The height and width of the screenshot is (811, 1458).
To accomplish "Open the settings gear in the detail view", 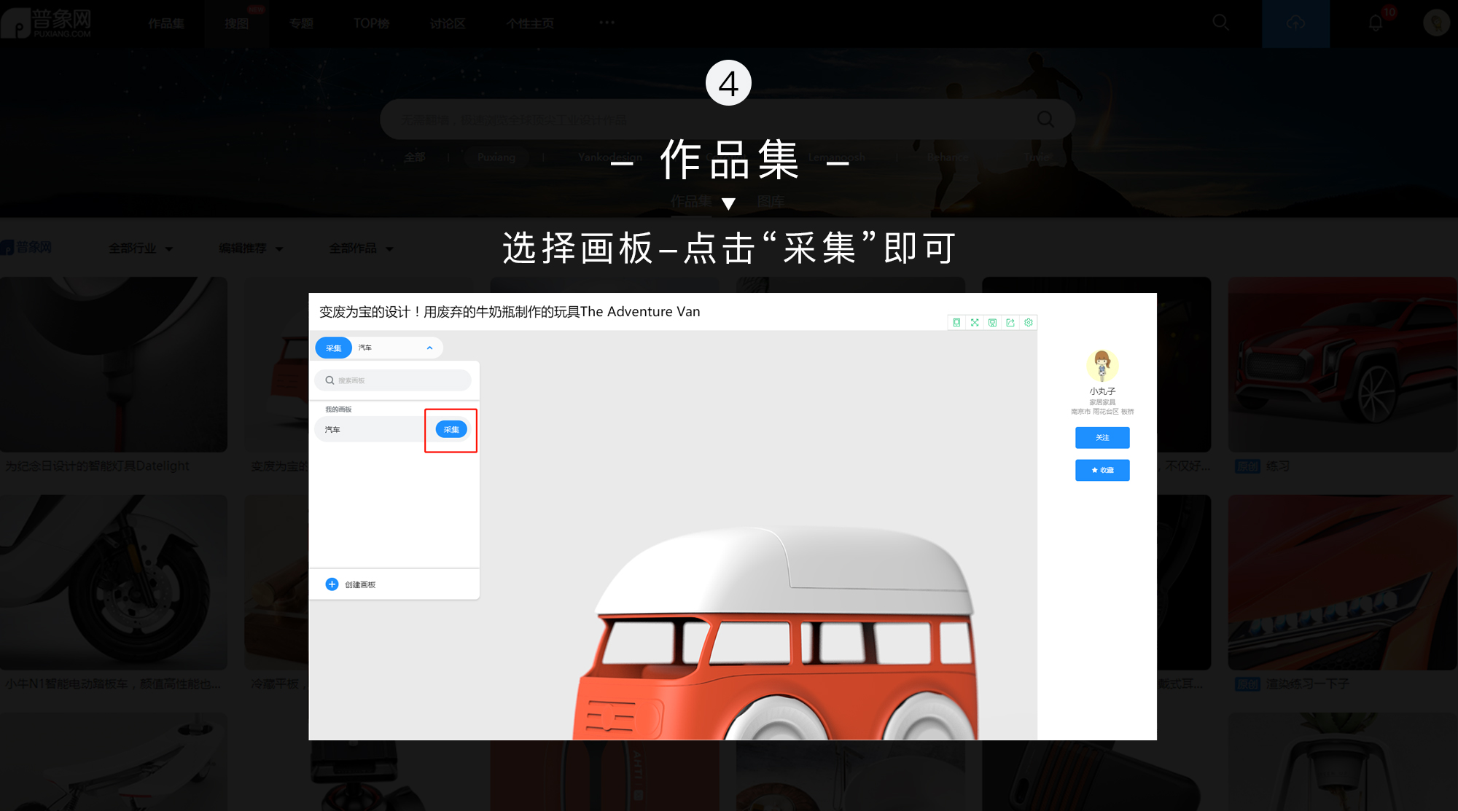I will [1028, 322].
